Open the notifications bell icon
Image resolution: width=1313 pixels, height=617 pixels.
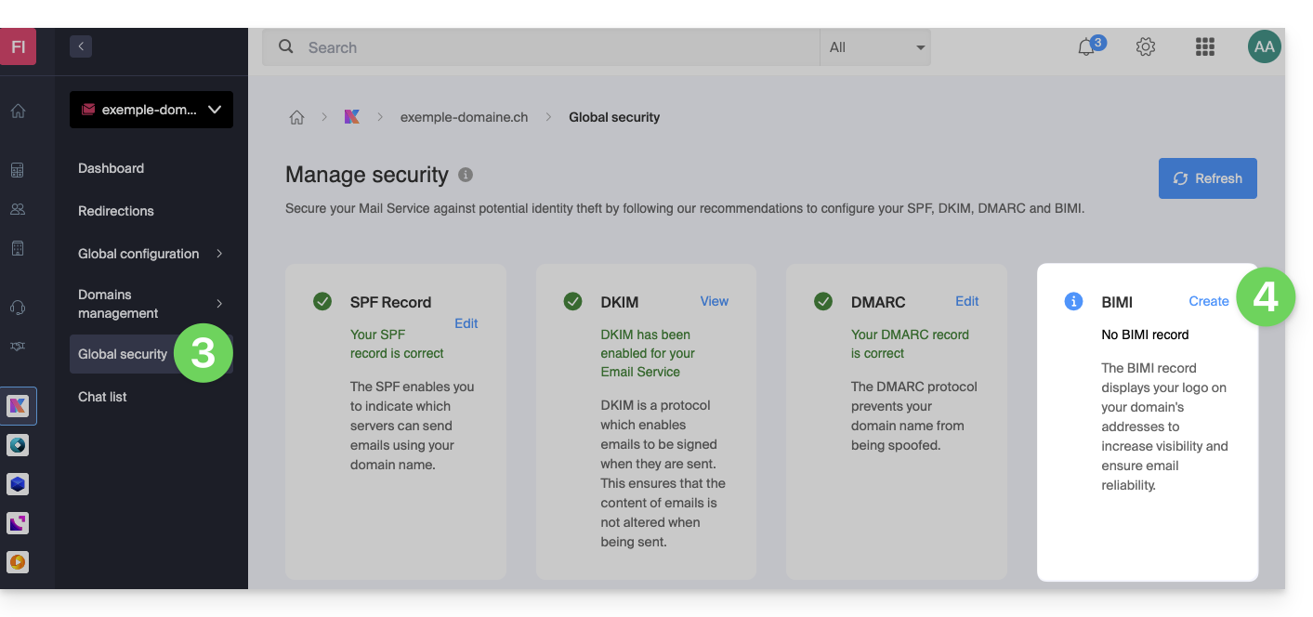1086,47
